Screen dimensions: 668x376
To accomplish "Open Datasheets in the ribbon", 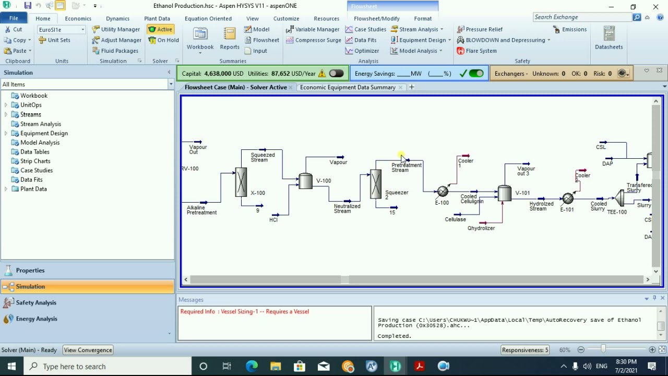I will (609, 39).
